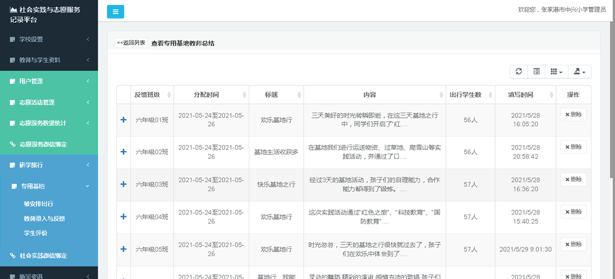
Task: Sort by 分配时间 column
Action: coord(211,95)
